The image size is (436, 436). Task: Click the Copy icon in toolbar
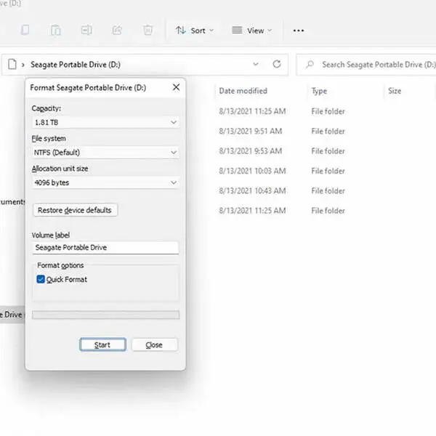click(25, 31)
